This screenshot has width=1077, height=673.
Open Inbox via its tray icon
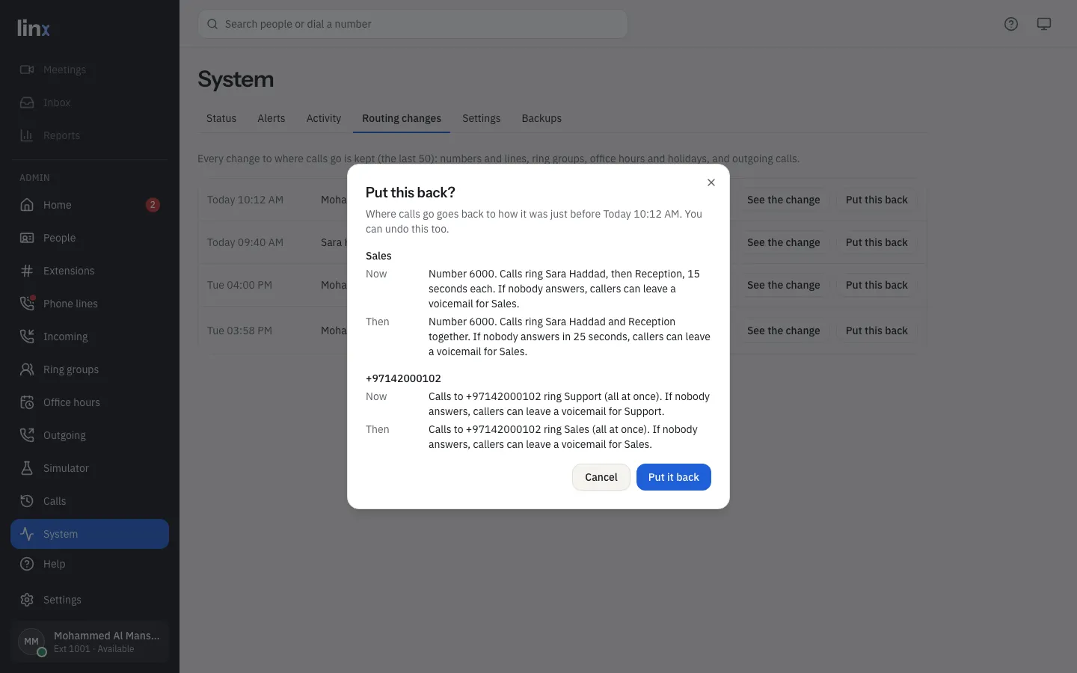pyautogui.click(x=27, y=102)
